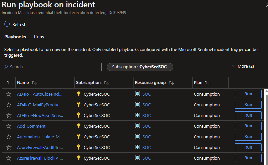Click the subscription key icon in AzureFirewall-AddIPto row
The height and width of the screenshot is (165, 268).
[x=79, y=147]
